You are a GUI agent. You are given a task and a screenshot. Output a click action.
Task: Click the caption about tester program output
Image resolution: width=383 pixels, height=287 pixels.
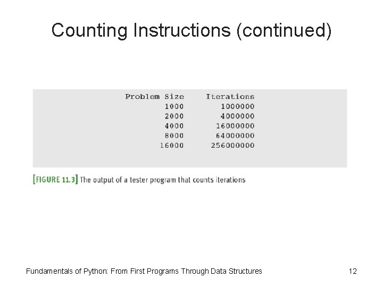[x=163, y=180]
